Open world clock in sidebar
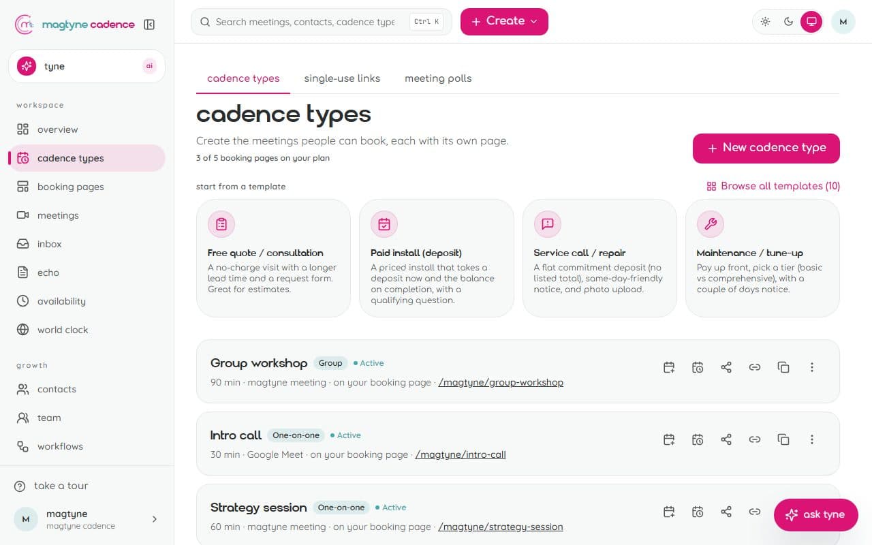Viewport: 872px width, 545px height. (87, 330)
